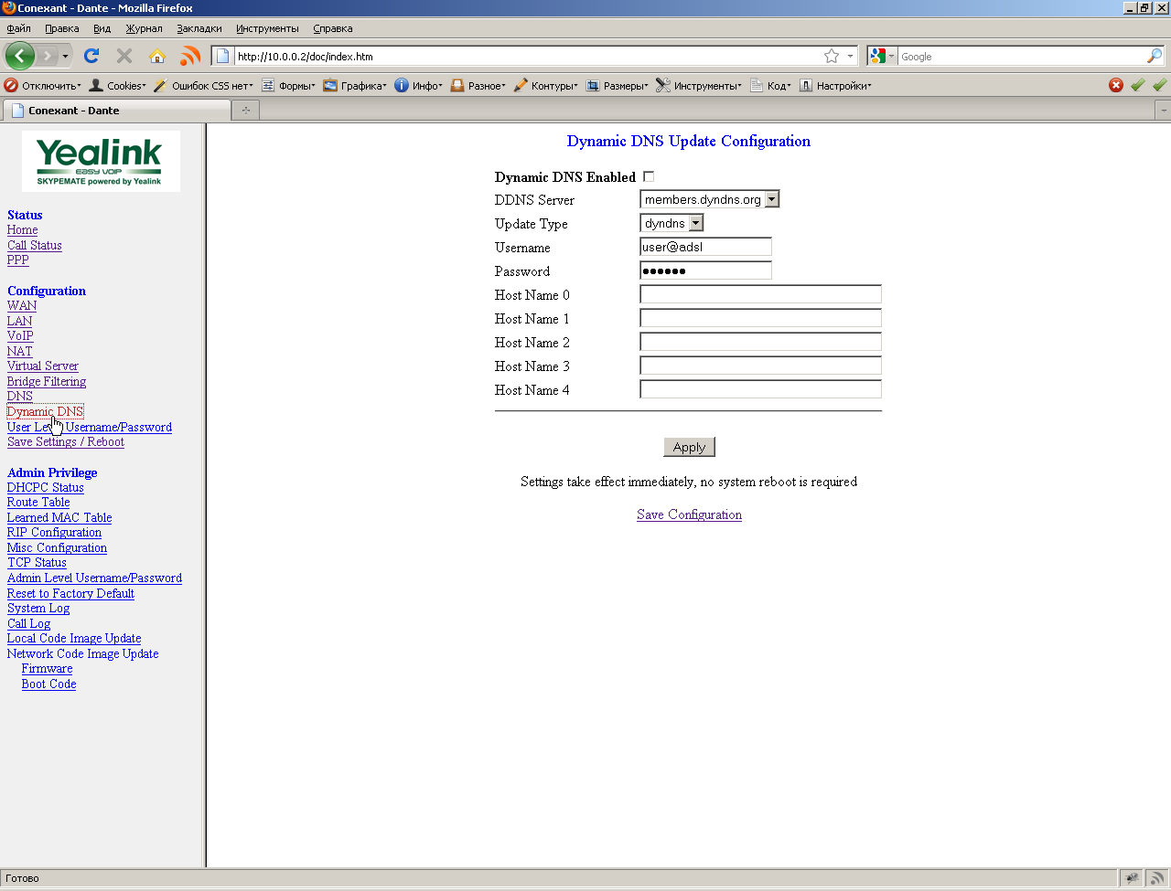The height and width of the screenshot is (891, 1171).
Task: Open the WAN configuration link
Action: [x=22, y=305]
